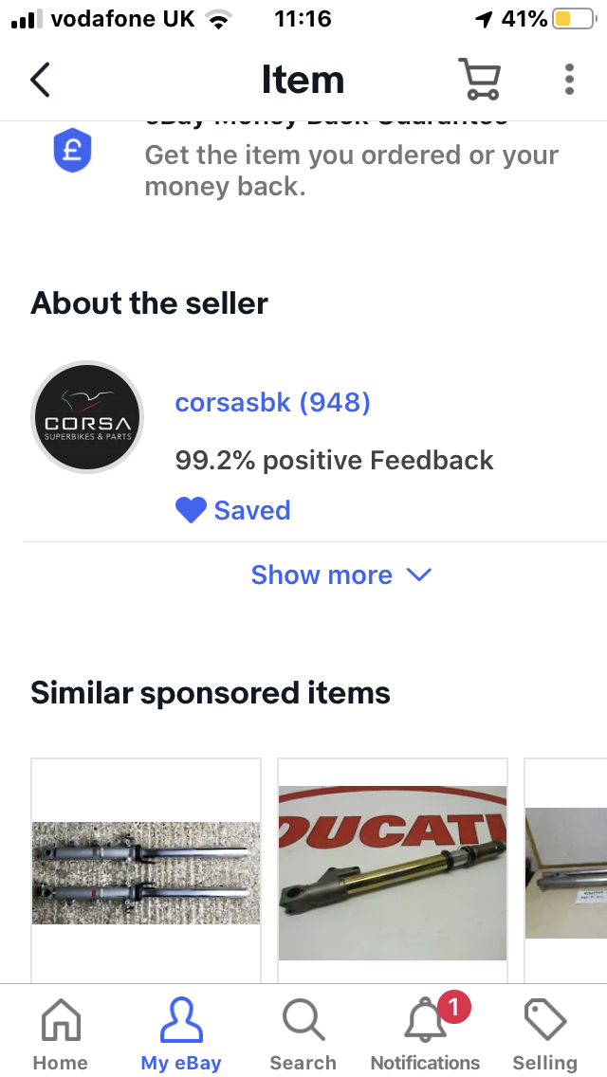Open the Selling tag tab
Image resolution: width=607 pixels, height=1077 pixels.
tap(544, 1035)
